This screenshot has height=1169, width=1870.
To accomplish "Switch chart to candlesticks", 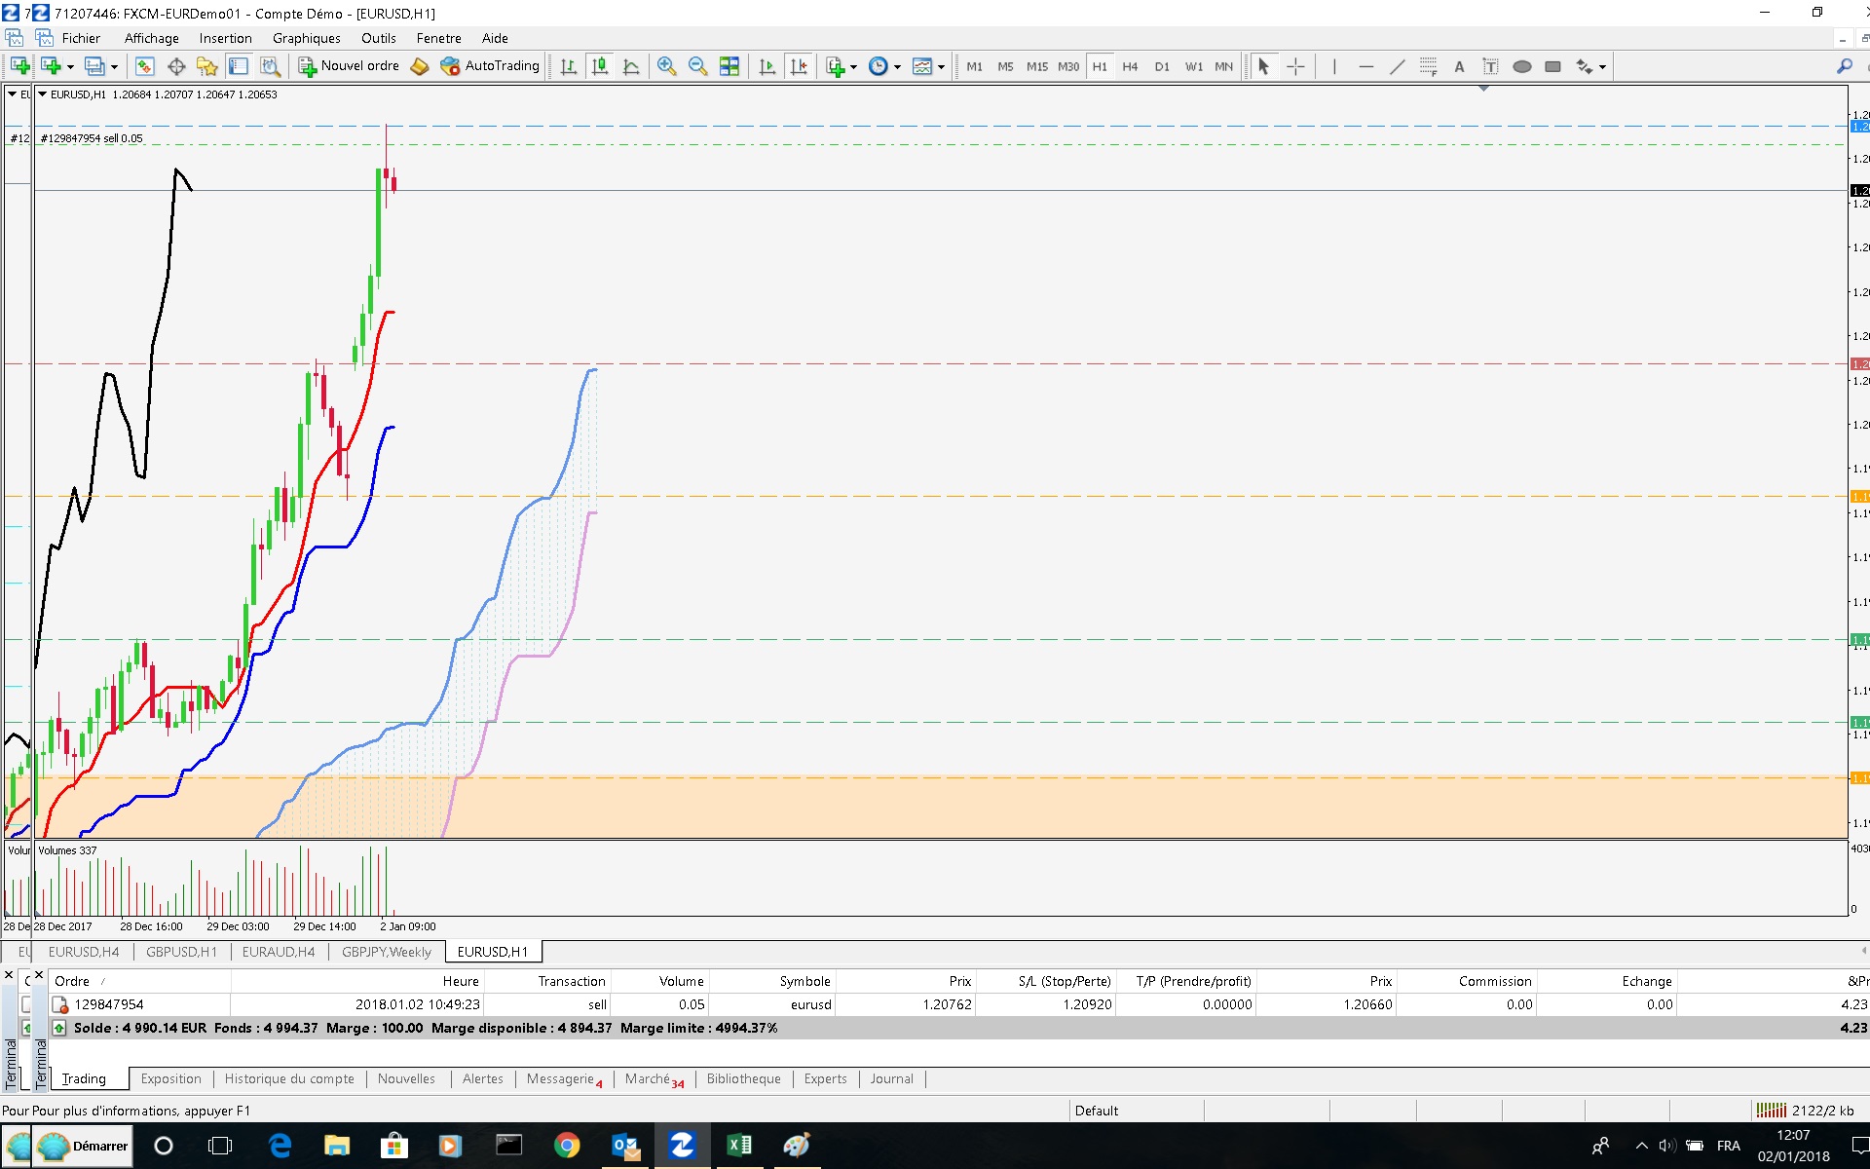I will click(600, 66).
